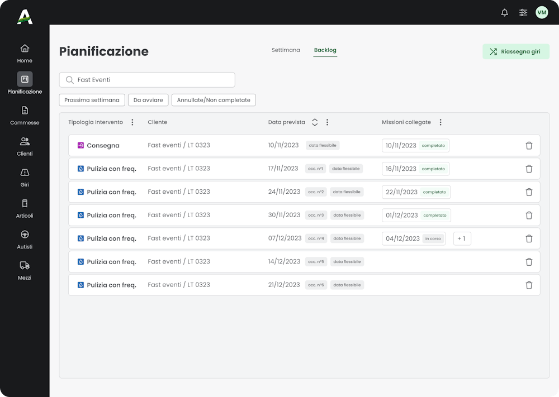Open notifications via the bell icon
This screenshot has width=559, height=397.
504,12
